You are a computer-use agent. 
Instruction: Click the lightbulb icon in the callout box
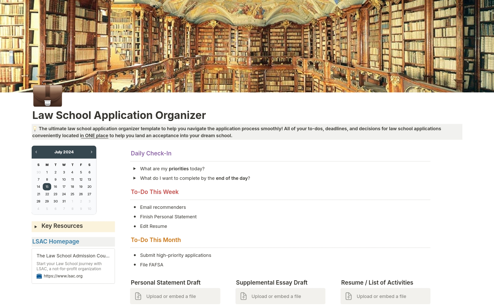coord(35,128)
